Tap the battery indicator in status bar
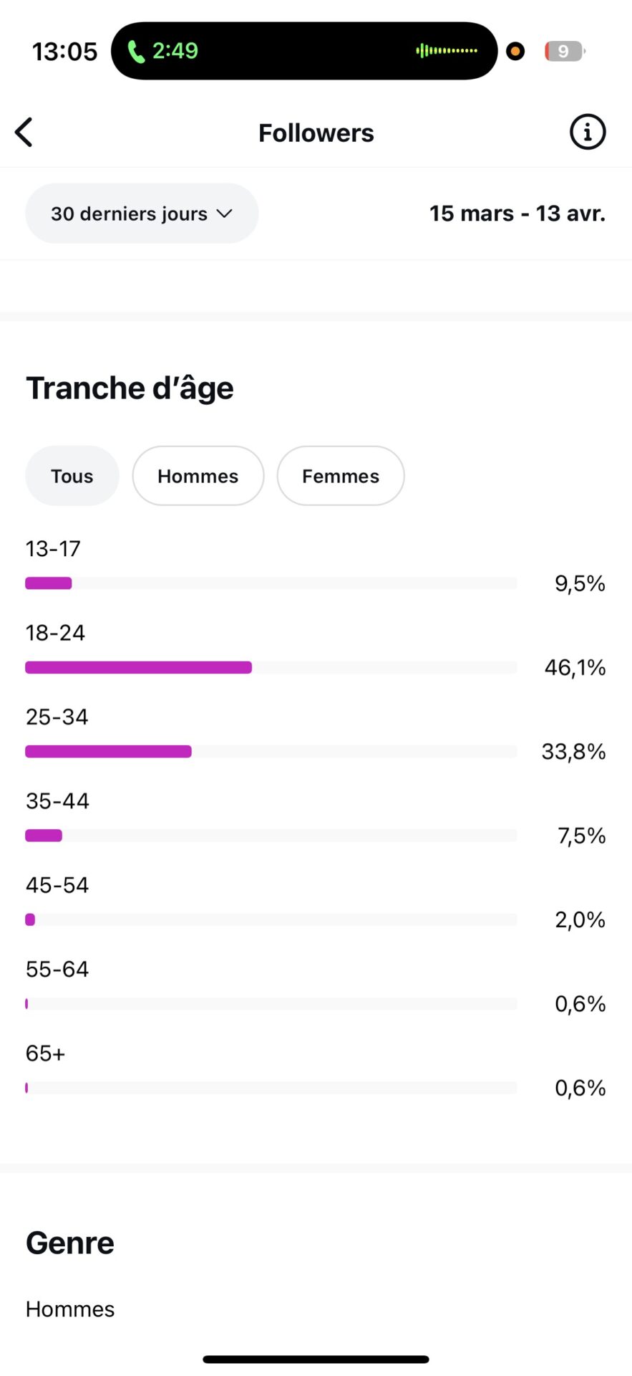The image size is (632, 1376). [564, 52]
